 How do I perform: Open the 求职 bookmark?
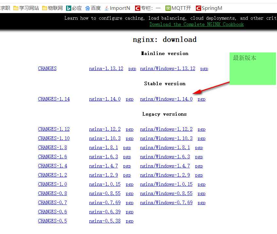coord(5,8)
